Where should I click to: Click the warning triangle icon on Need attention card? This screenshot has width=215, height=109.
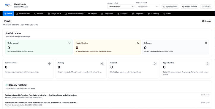click(138, 43)
